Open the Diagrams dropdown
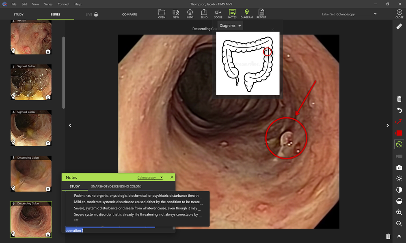 (229, 25)
